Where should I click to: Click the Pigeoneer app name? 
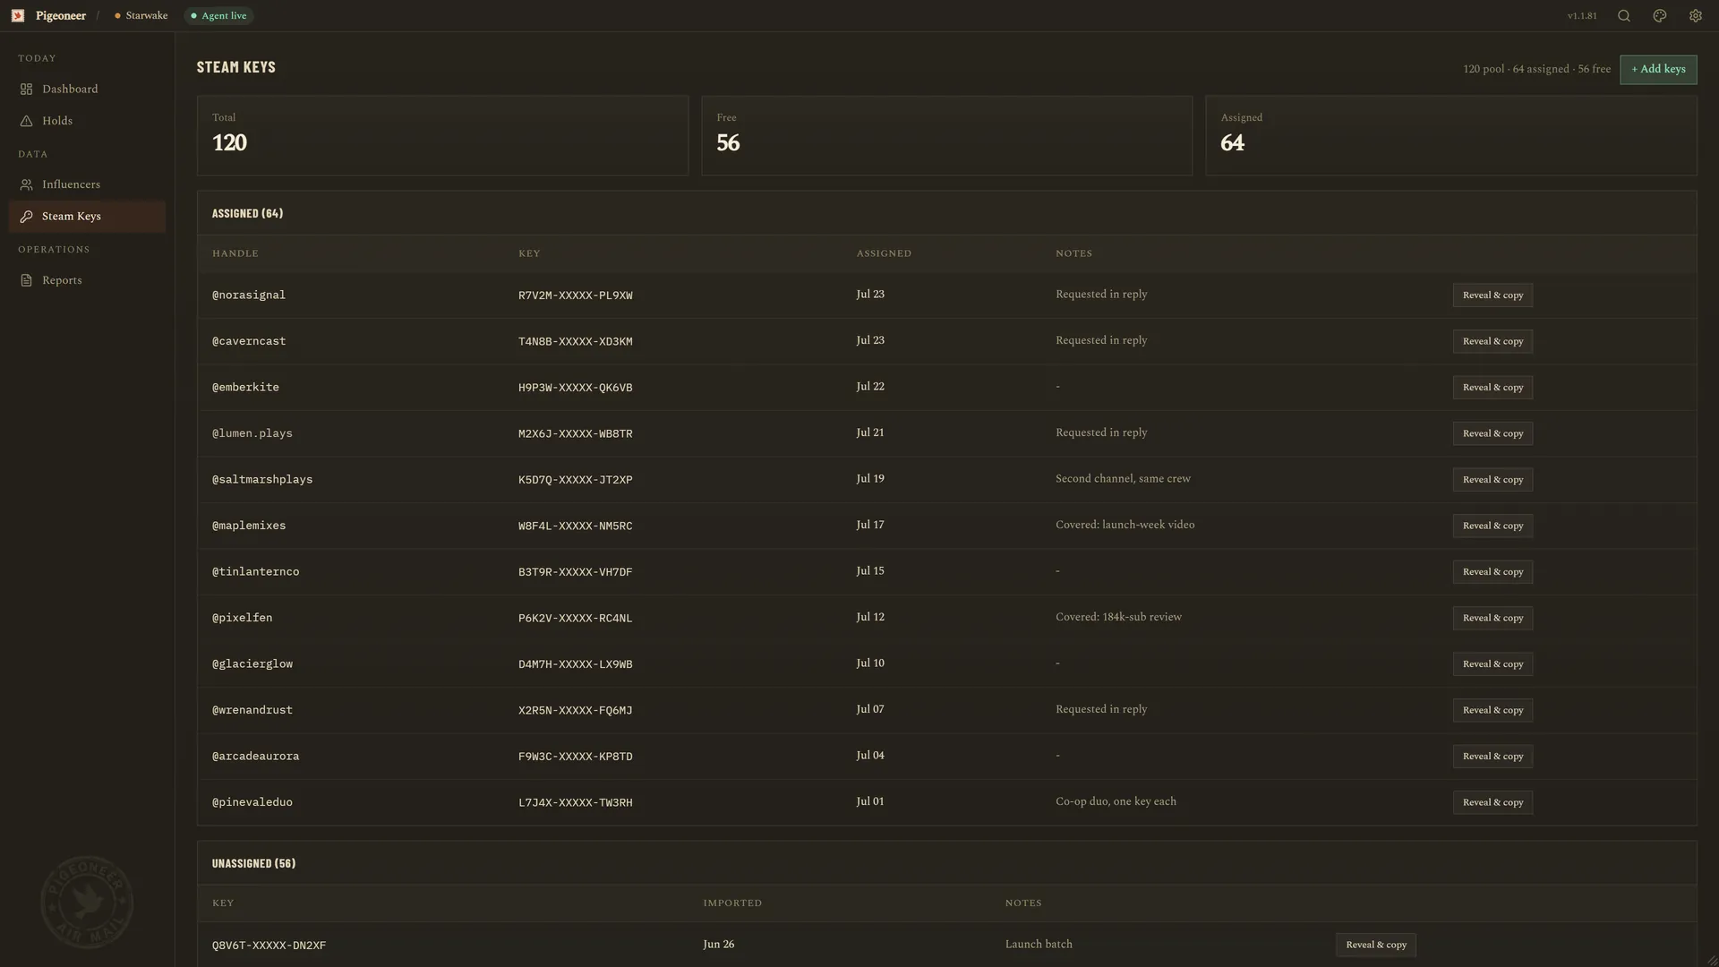click(x=61, y=16)
